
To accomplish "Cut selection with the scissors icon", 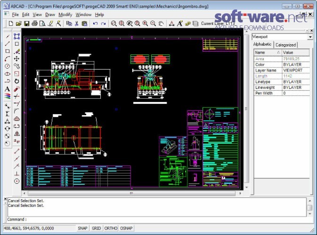I will coord(76,23).
